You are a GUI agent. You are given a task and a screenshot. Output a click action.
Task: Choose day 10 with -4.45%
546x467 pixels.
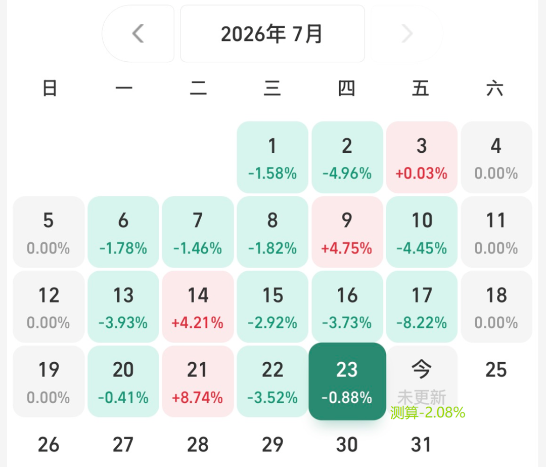pyautogui.click(x=422, y=232)
